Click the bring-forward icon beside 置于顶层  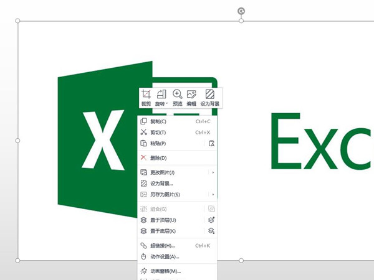(x=211, y=220)
